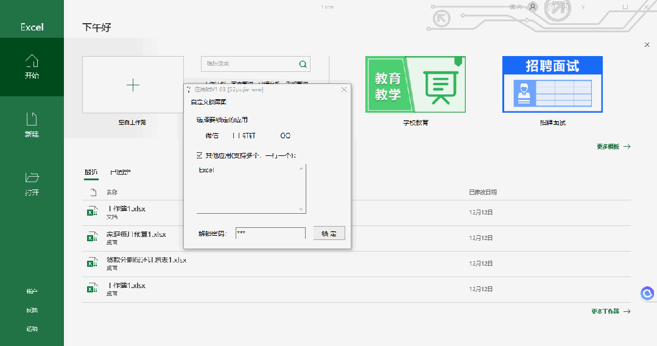Click Excel file icon of the 文档 工作簿1.xlsx
This screenshot has width=657, height=346.
[x=92, y=211]
